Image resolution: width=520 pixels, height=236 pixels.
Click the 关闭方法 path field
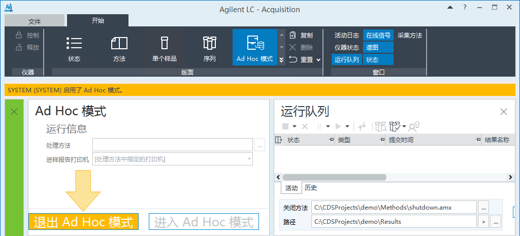(394, 207)
